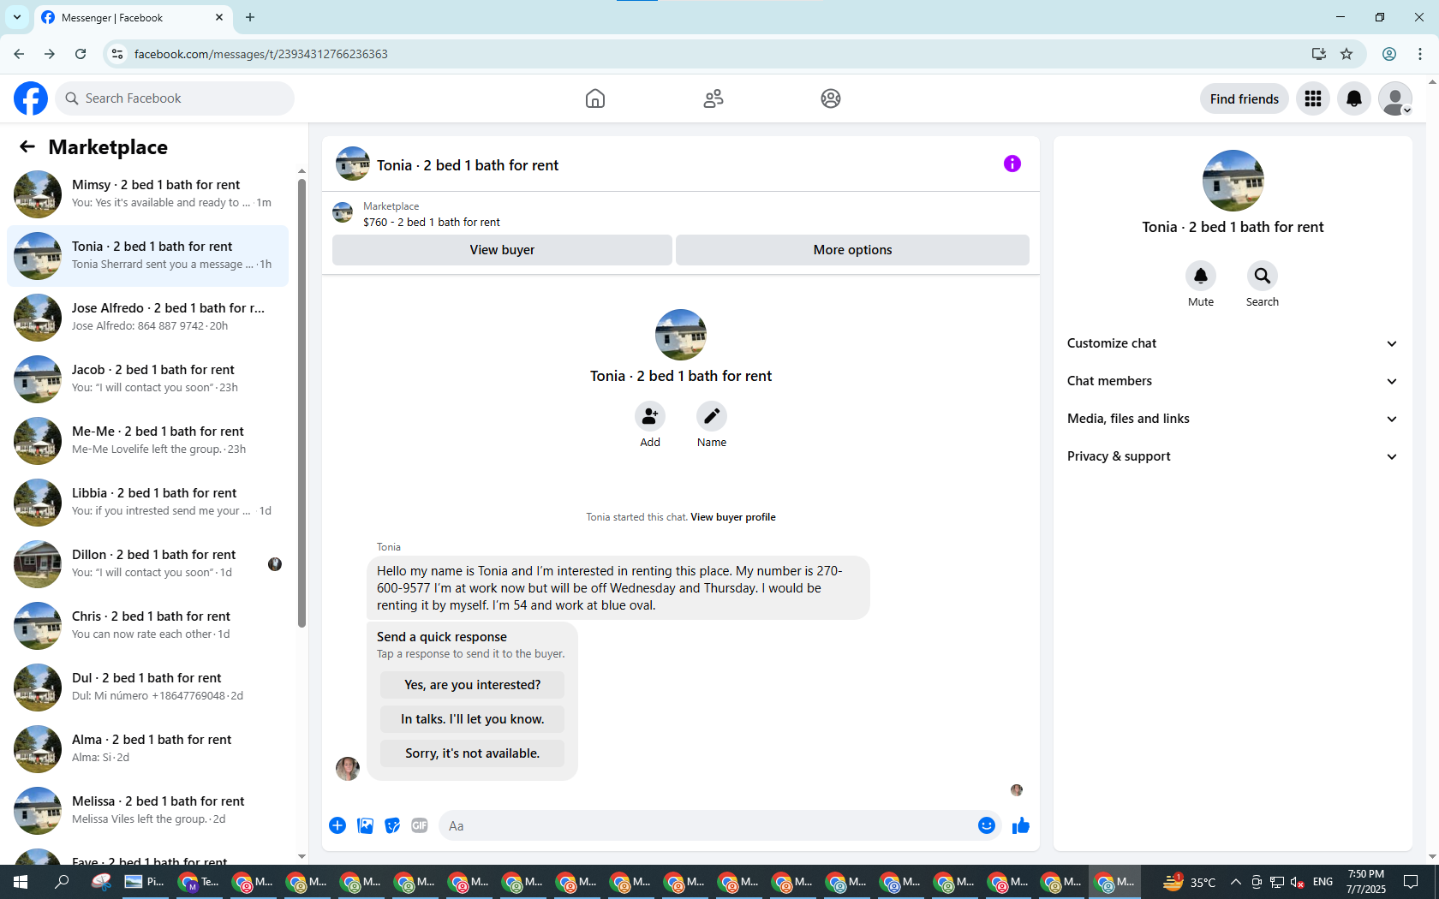Bookmark this page with the star icon
Viewport: 1439px width, 899px height.
(1346, 54)
